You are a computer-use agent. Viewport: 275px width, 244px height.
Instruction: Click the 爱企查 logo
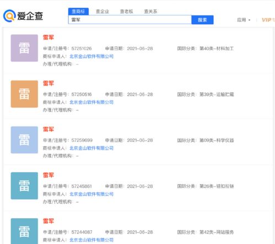point(23,16)
